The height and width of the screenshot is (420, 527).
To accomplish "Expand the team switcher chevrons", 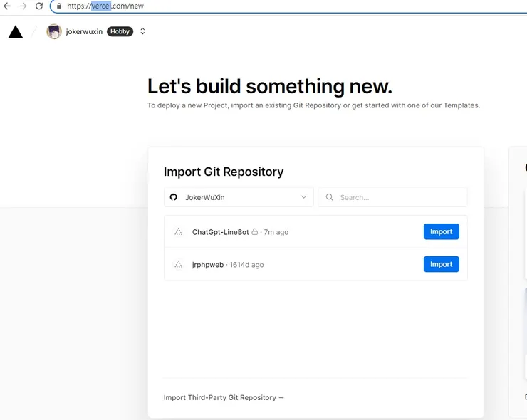I will (142, 31).
